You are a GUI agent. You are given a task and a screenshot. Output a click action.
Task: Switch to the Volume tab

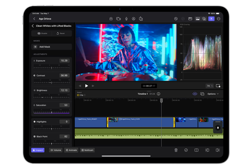pos(55,150)
